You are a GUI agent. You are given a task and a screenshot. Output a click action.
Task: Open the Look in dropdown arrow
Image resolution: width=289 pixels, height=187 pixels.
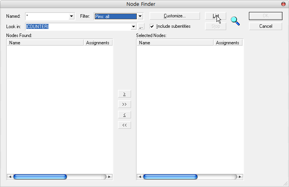coord(134,27)
